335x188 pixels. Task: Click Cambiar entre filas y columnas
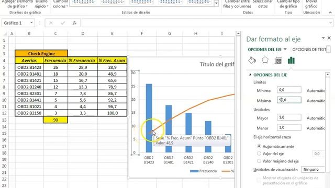point(237,4)
